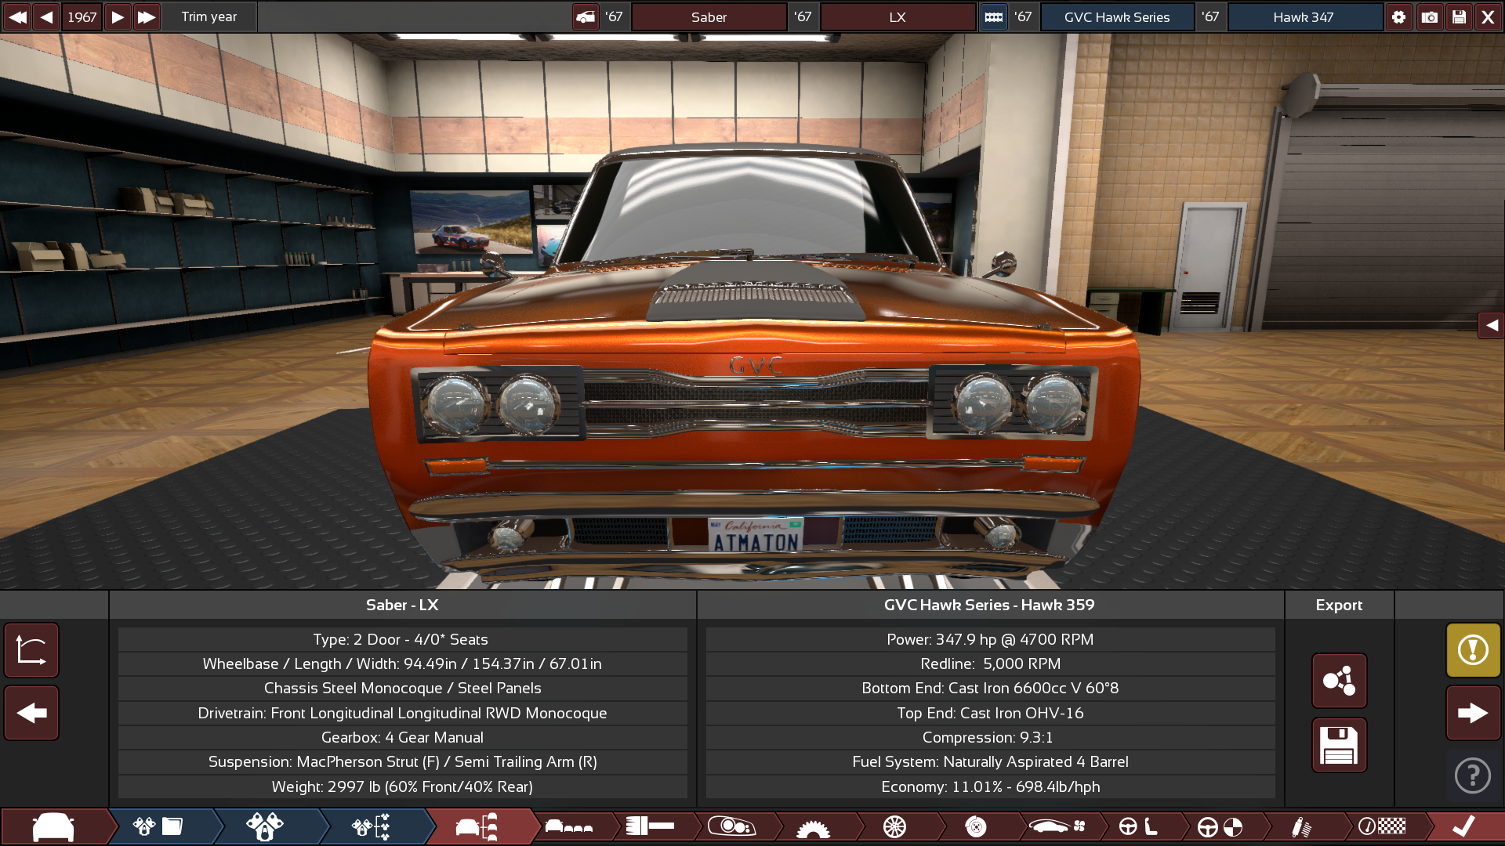Open the engine family icon in top bar

(994, 16)
